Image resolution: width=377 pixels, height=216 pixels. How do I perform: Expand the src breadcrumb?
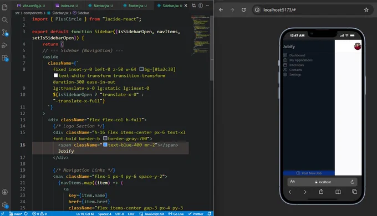click(x=17, y=13)
